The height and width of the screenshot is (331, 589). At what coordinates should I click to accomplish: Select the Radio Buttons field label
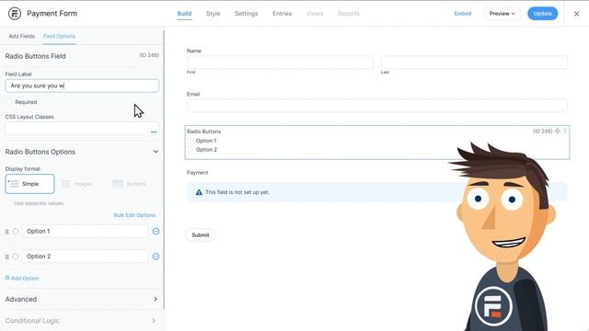point(203,131)
